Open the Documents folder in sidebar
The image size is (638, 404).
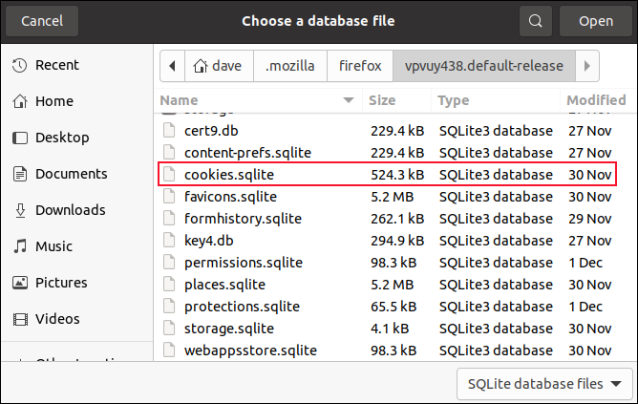click(x=70, y=174)
